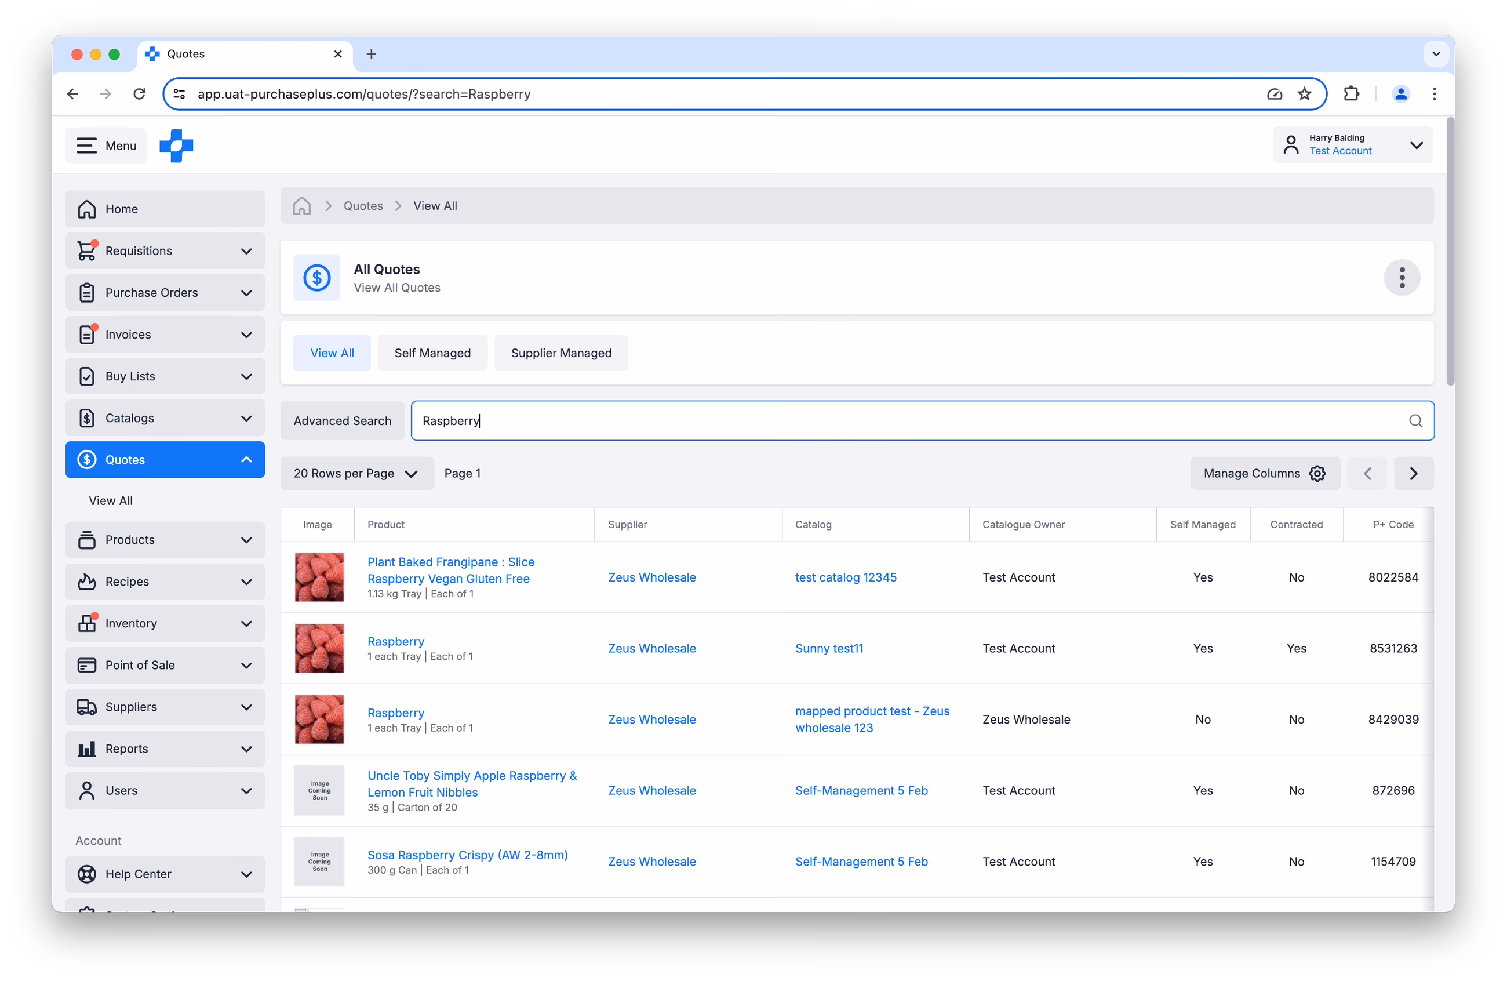
Task: Go to Home in the sidebar
Action: [165, 209]
